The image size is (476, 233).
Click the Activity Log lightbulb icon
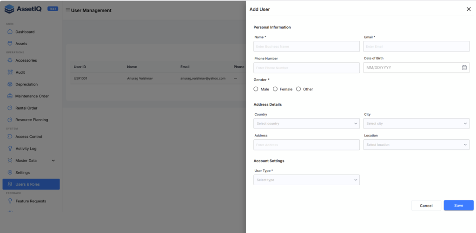10,149
